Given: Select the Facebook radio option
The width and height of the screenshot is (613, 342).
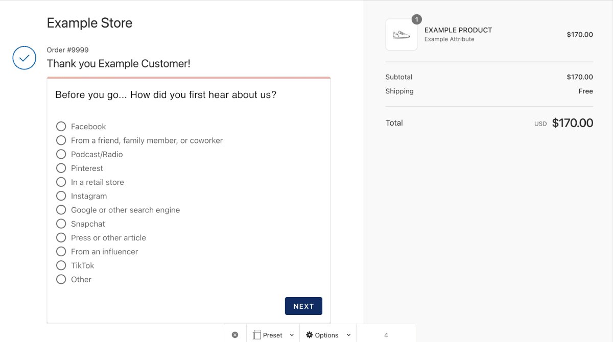Looking at the screenshot, I should pos(61,126).
